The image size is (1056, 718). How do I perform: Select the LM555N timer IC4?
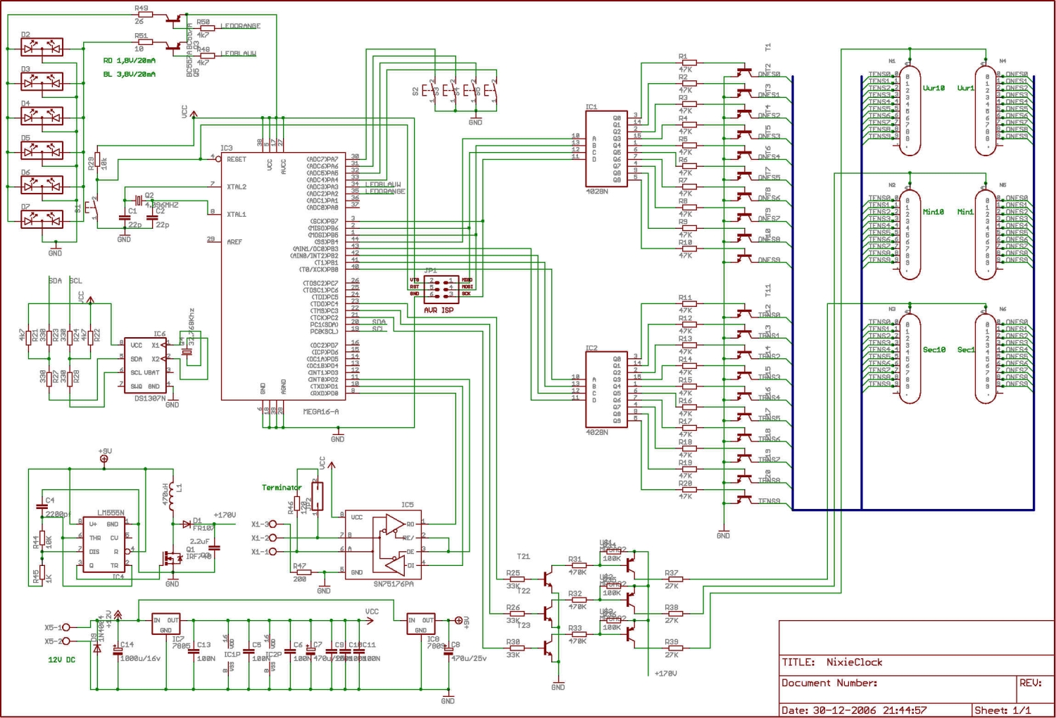pos(104,546)
